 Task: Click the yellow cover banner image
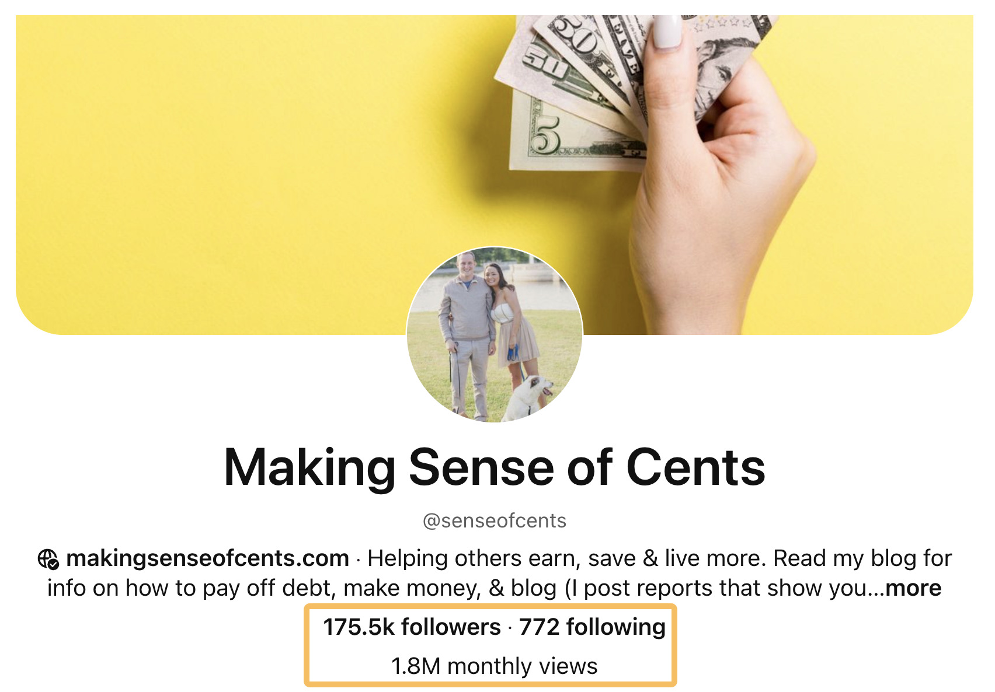(x=234, y=163)
